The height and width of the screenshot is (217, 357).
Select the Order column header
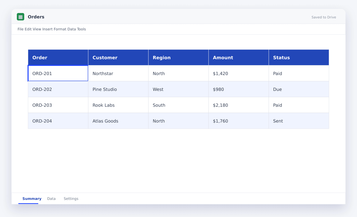point(58,57)
